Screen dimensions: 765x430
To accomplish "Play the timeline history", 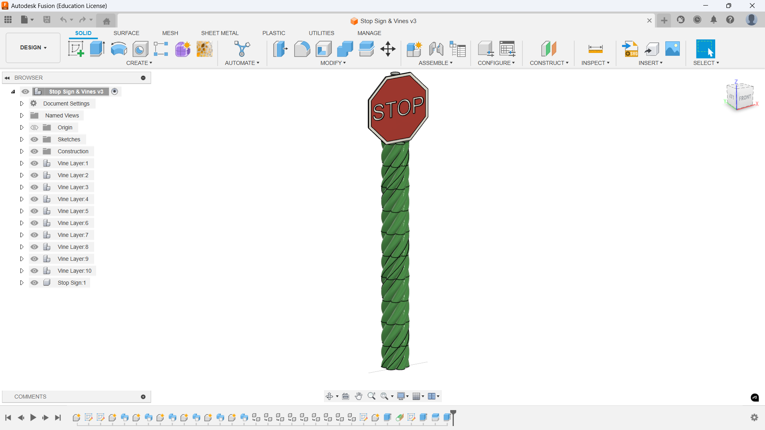I will [33, 417].
